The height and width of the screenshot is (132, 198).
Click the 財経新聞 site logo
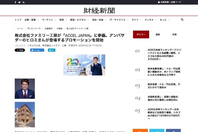99,11
